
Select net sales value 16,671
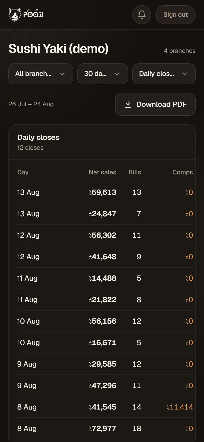[103, 343]
